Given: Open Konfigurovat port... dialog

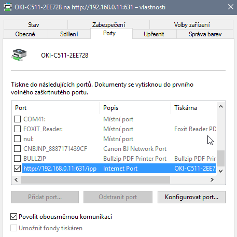Looking at the screenshot, I should coord(191,197).
